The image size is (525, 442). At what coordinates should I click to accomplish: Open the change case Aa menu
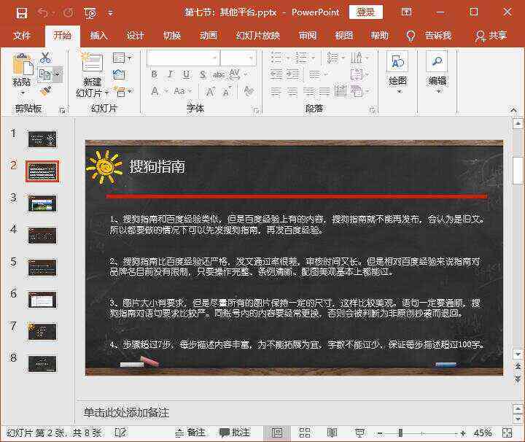(x=182, y=90)
